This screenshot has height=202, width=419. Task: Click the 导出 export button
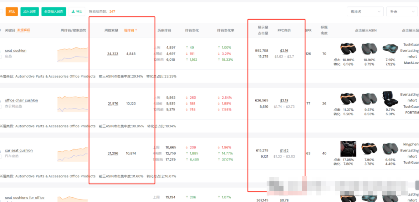[77, 12]
